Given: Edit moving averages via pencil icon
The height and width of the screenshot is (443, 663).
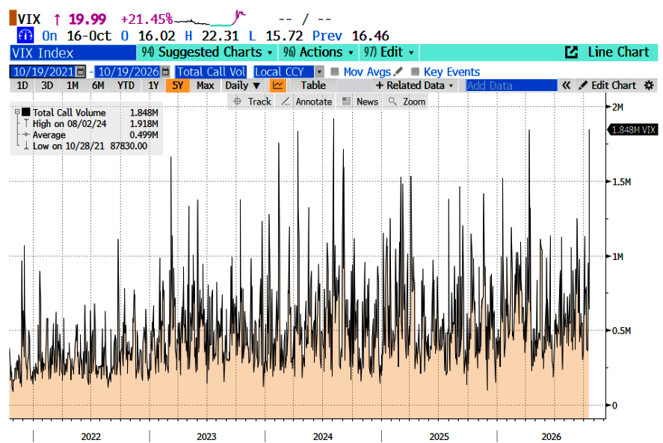Looking at the screenshot, I should tap(398, 72).
